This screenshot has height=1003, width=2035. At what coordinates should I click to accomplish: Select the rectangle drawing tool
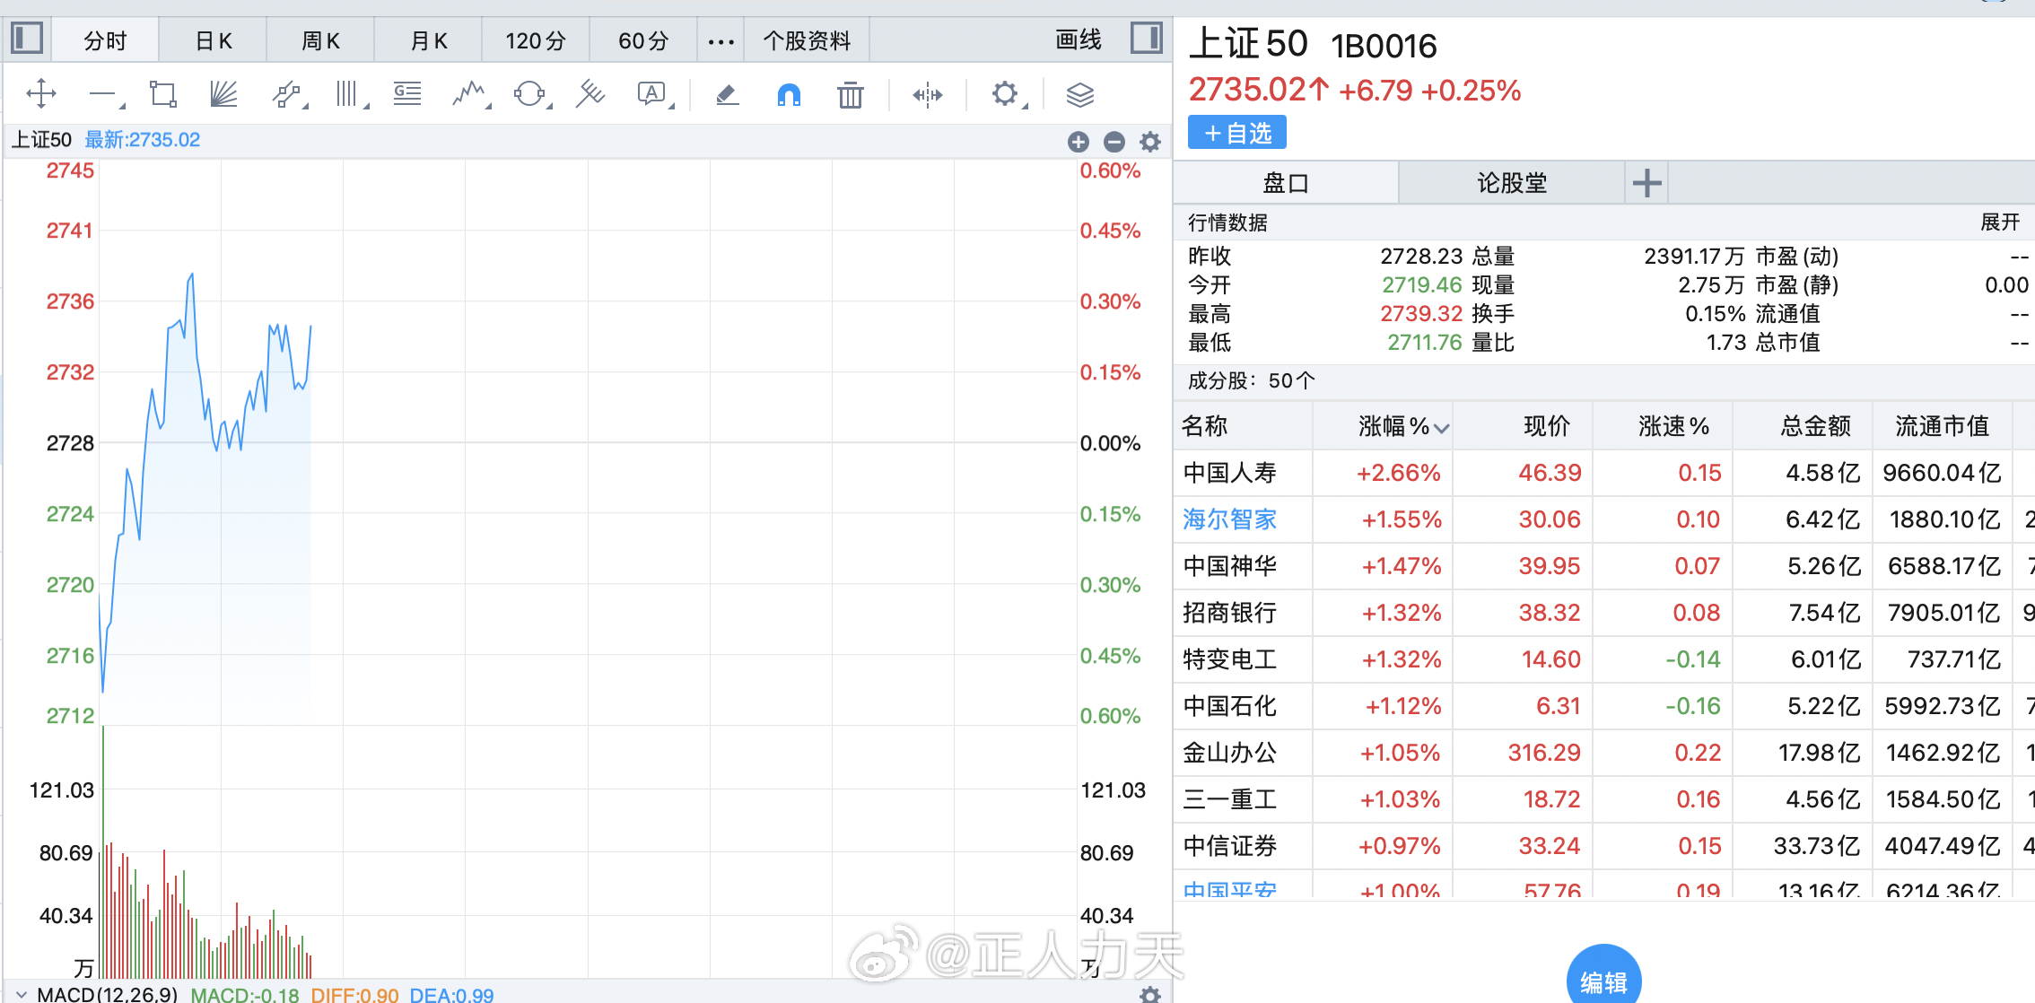coord(162,93)
